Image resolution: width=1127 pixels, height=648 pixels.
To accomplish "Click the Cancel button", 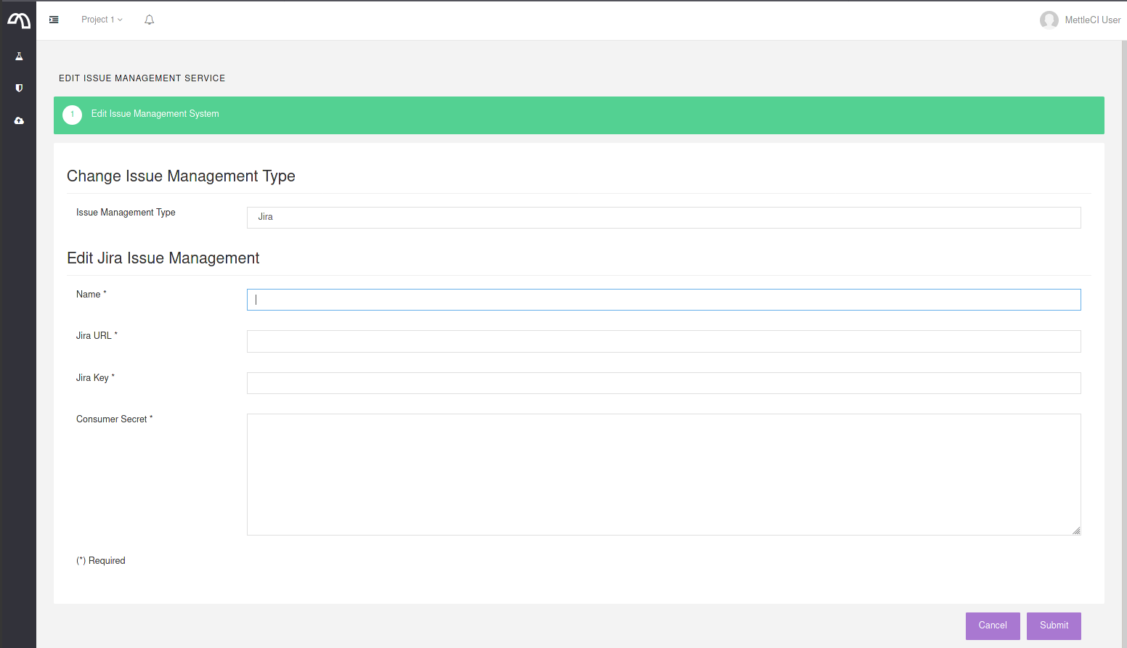I will [x=992, y=626].
